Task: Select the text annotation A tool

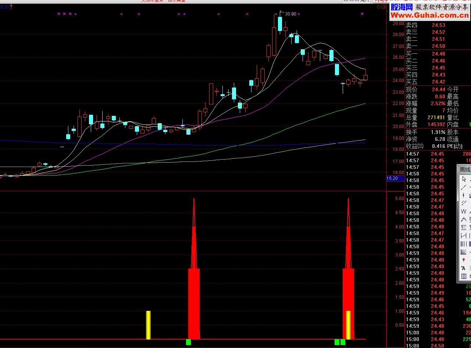Action: click(x=464, y=268)
